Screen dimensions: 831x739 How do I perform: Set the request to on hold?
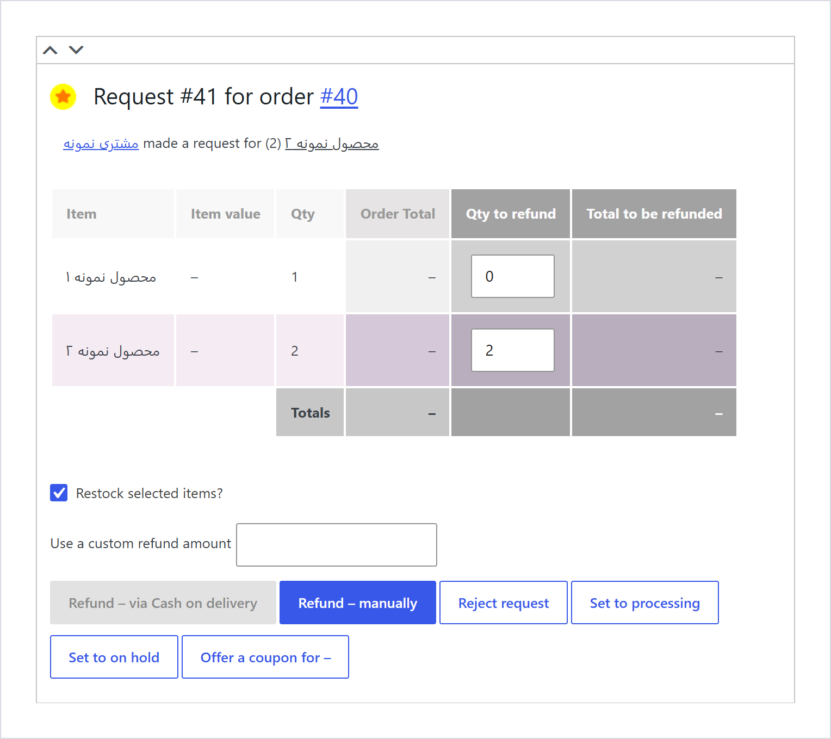(114, 657)
